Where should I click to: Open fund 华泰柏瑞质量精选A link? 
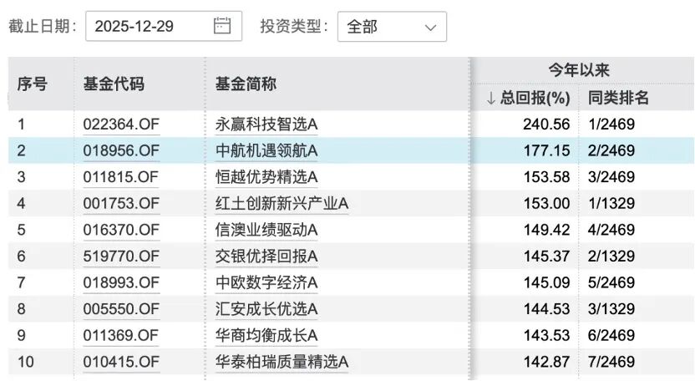[x=282, y=362]
